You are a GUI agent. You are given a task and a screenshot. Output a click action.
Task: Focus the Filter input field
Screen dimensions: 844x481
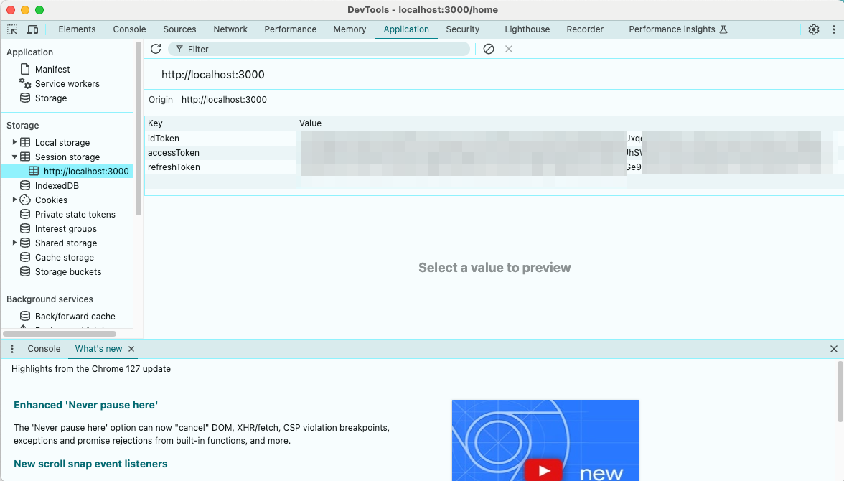pyautogui.click(x=319, y=49)
